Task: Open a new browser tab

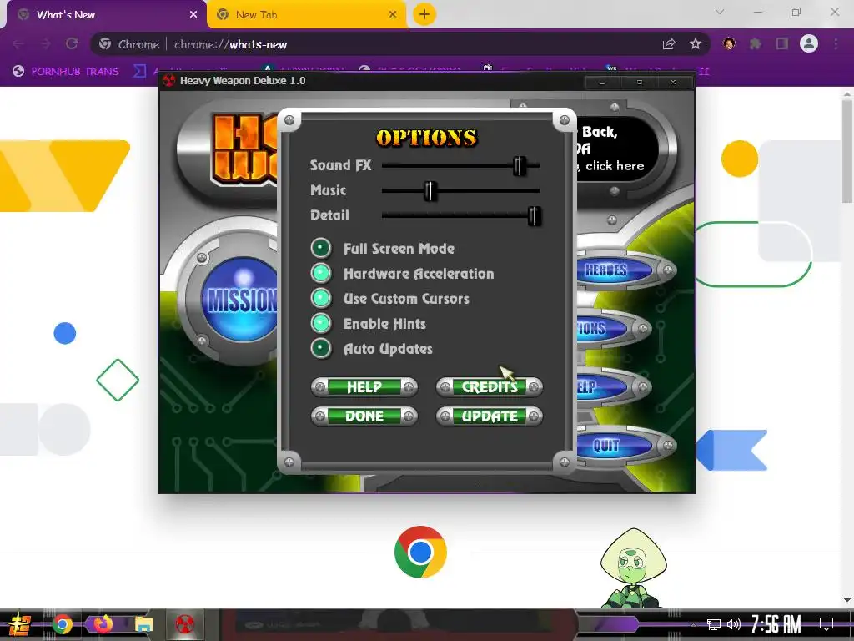Action: click(424, 14)
